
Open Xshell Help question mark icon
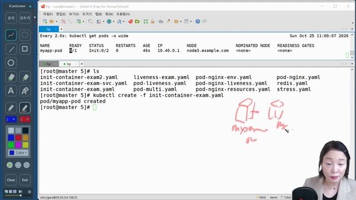pos(198,22)
